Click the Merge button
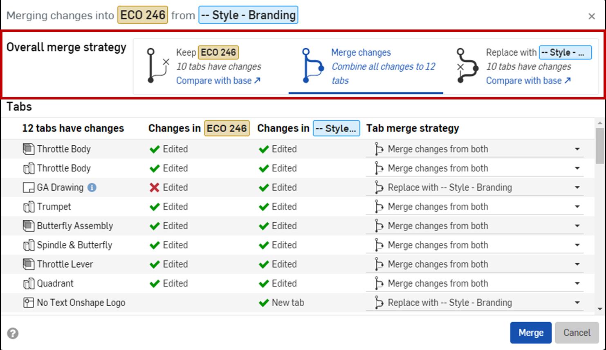This screenshot has height=350, width=606. pyautogui.click(x=530, y=333)
